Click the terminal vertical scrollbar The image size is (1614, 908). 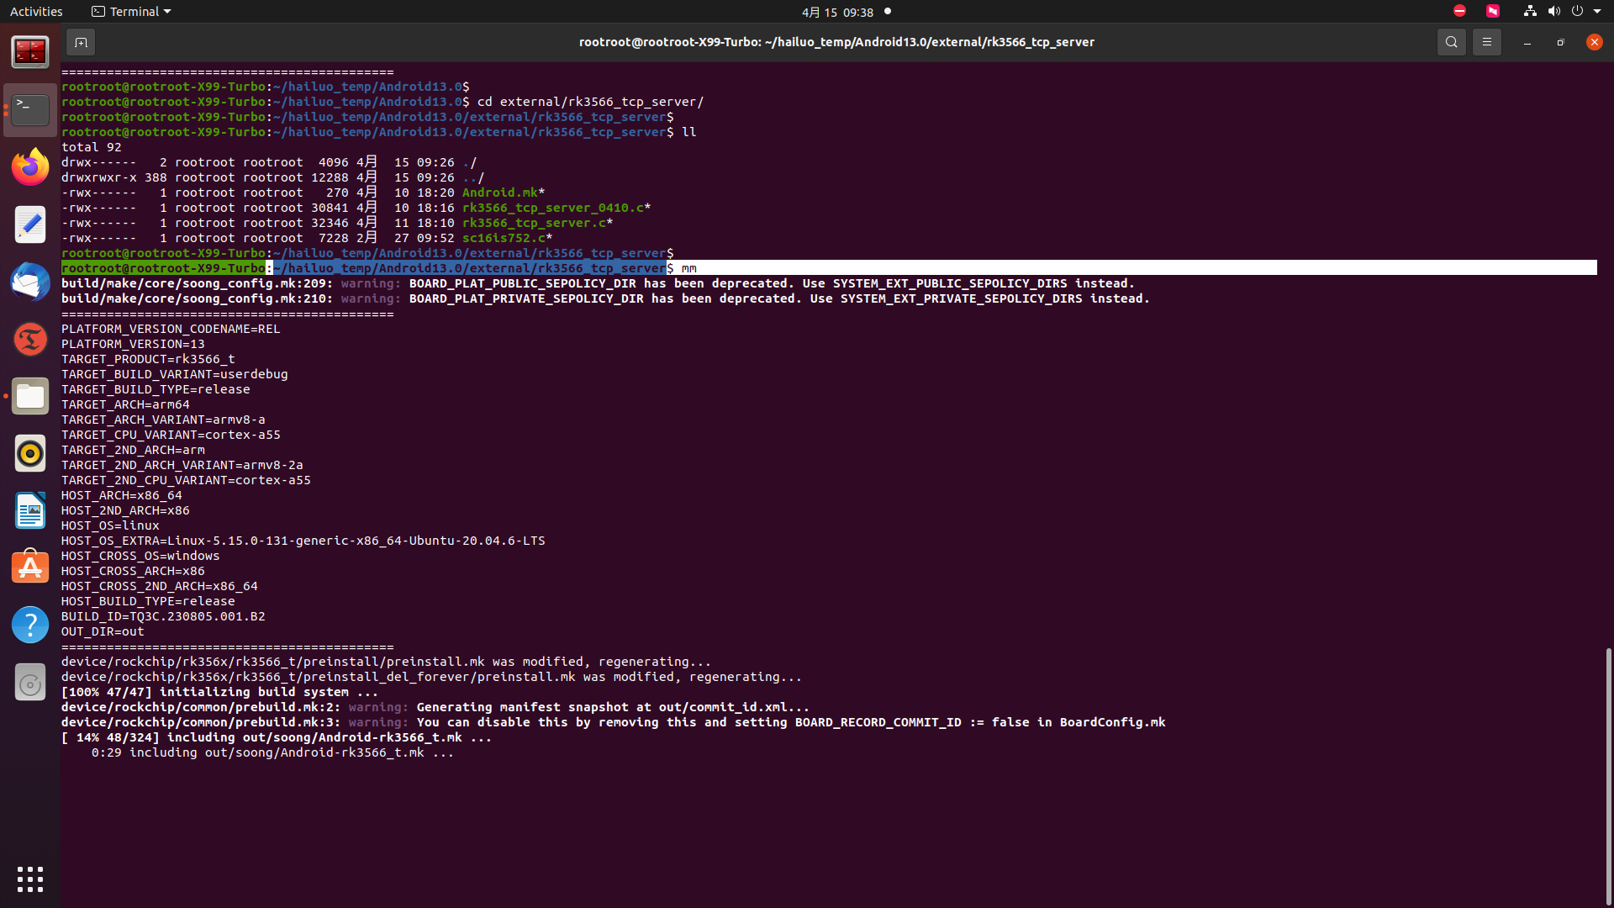[1608, 773]
